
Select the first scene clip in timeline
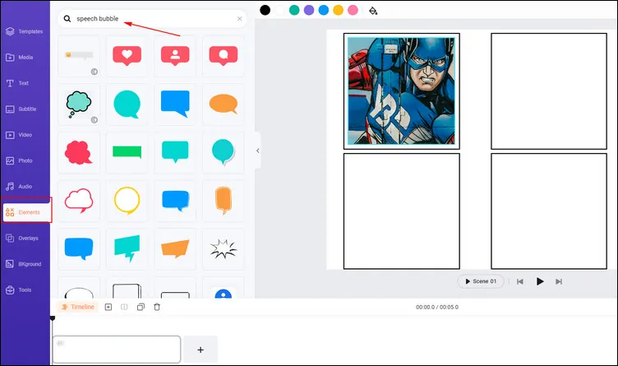117,350
